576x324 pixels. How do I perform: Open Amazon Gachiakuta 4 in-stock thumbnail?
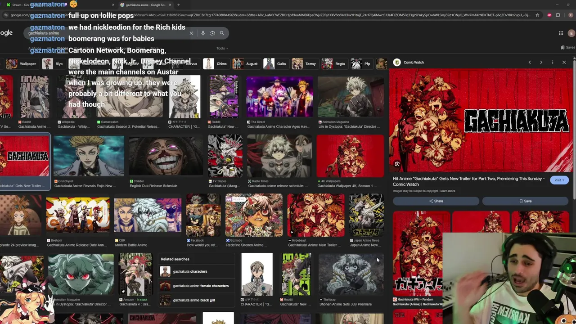coord(135,274)
